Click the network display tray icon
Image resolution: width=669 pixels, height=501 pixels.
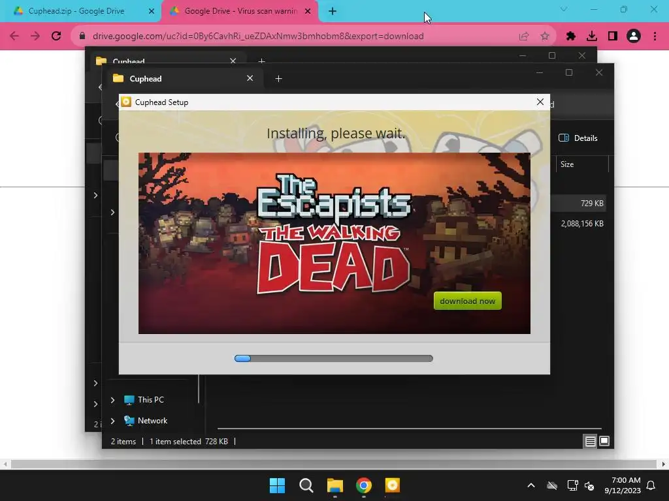[572, 485]
